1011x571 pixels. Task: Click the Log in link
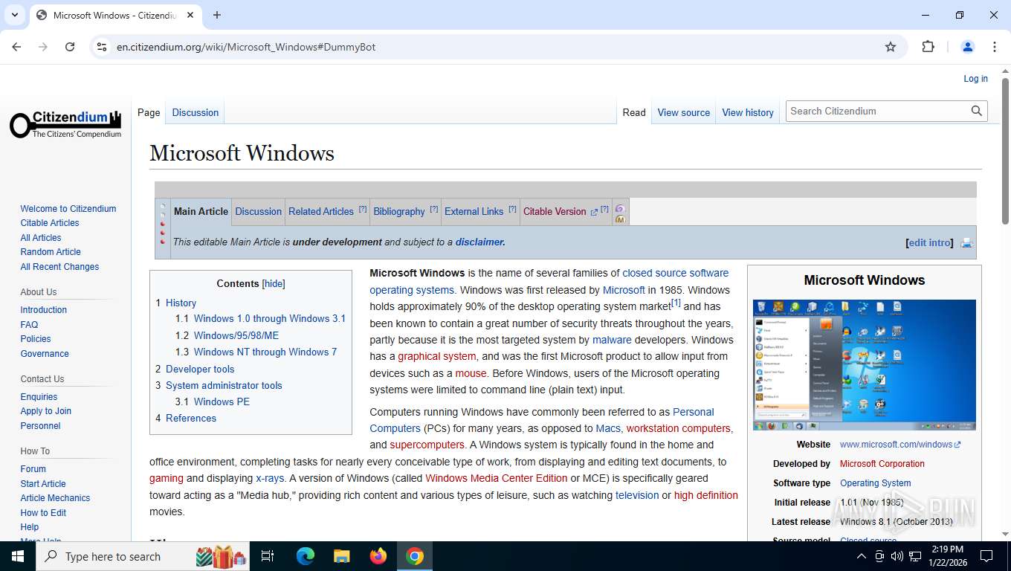coord(976,78)
